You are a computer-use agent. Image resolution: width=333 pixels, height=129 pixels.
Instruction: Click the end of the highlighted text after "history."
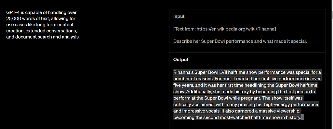(303, 117)
